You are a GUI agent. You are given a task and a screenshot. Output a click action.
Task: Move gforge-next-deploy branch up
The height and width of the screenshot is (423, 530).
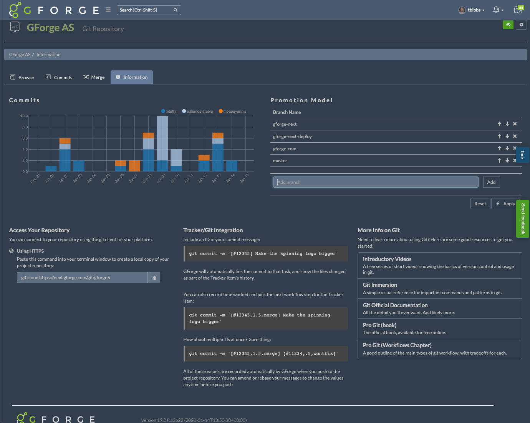click(x=499, y=136)
